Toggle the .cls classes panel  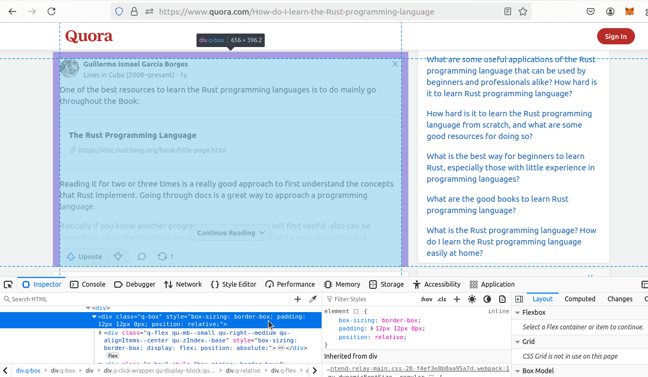pyautogui.click(x=442, y=299)
